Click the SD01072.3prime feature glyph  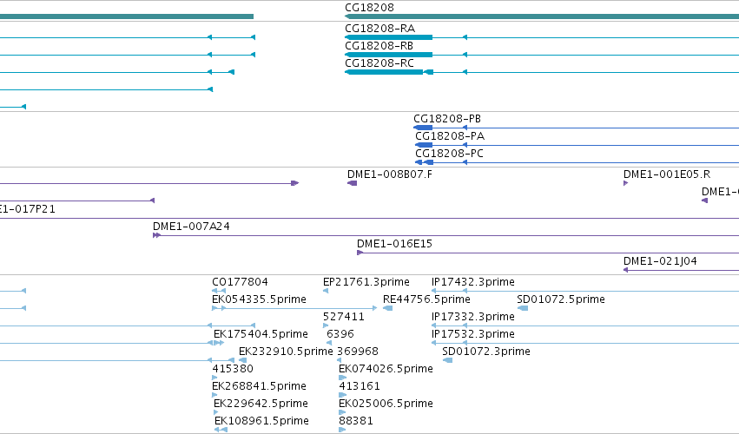coord(448,360)
